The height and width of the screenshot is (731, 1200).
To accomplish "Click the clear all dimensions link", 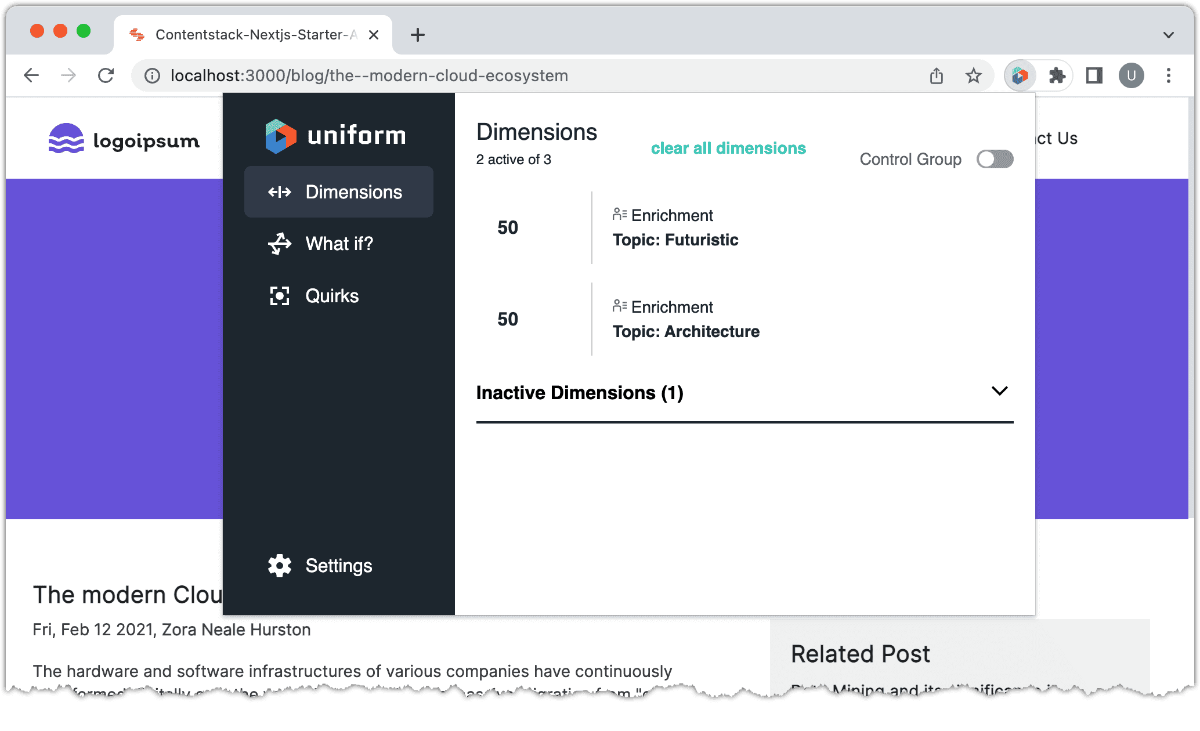I will coord(728,149).
